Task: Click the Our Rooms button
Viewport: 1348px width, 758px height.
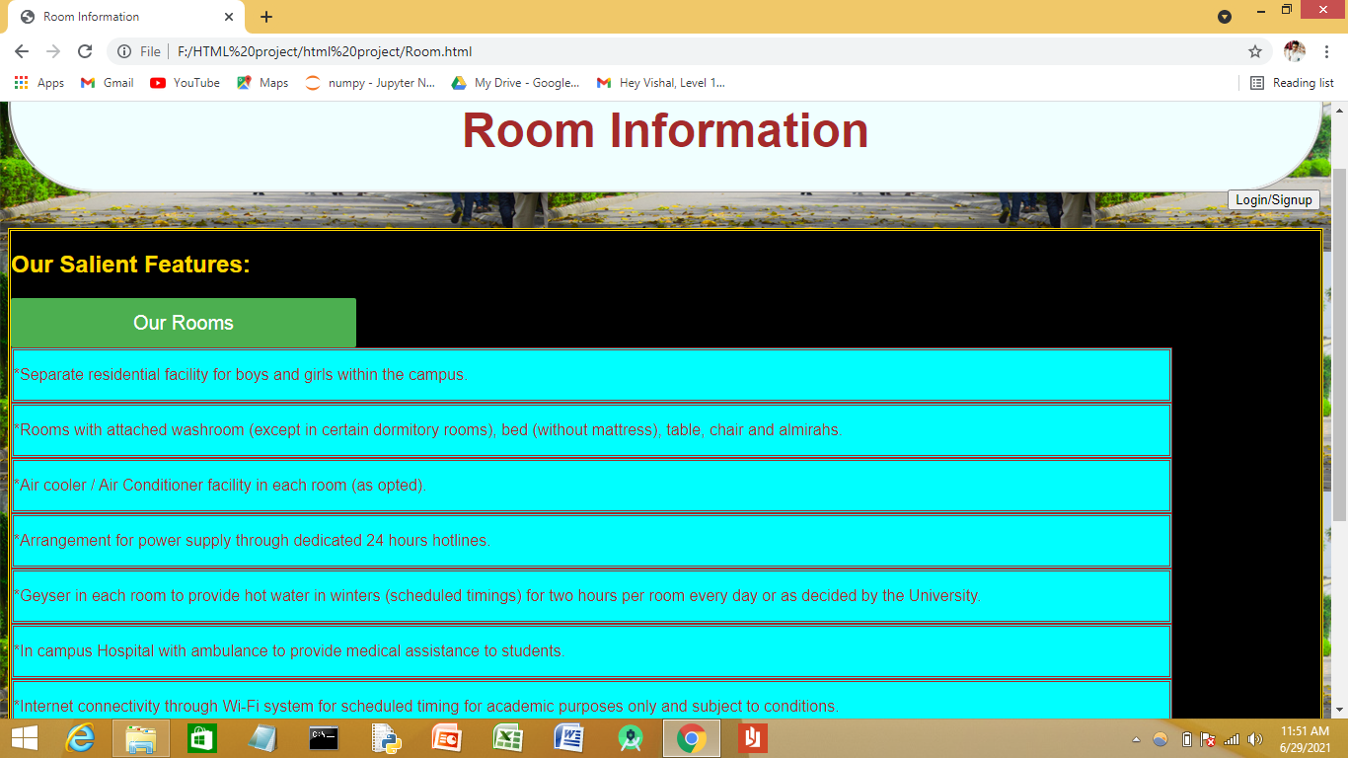Action: pos(183,322)
